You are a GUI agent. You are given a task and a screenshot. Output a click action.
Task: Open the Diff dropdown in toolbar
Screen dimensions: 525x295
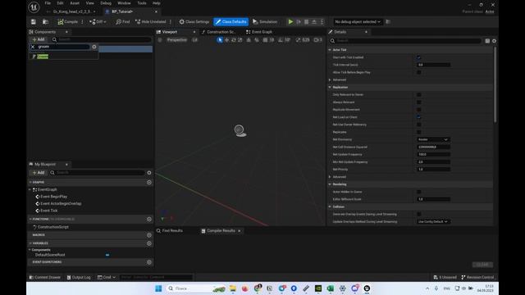pyautogui.click(x=98, y=22)
